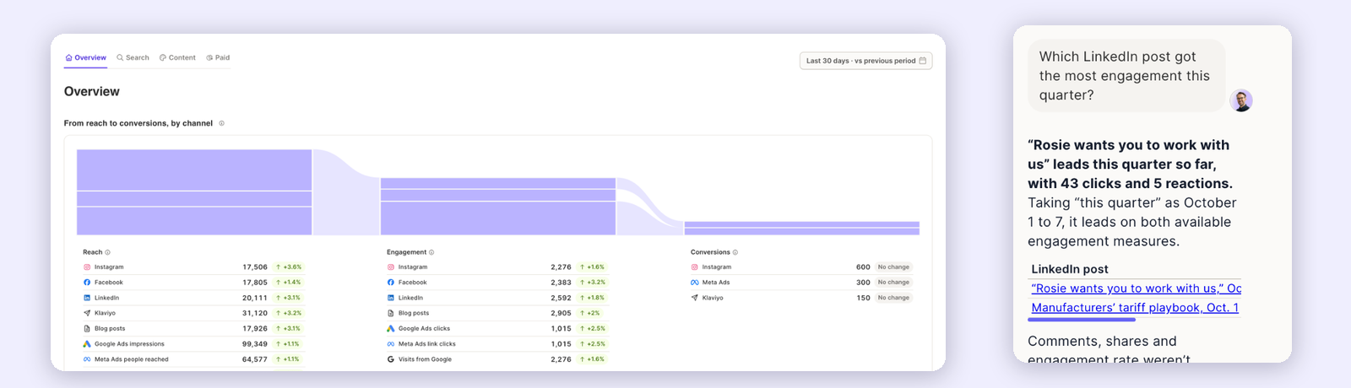
Task: Click the Reach funnel bar in the chart
Action: click(x=194, y=192)
